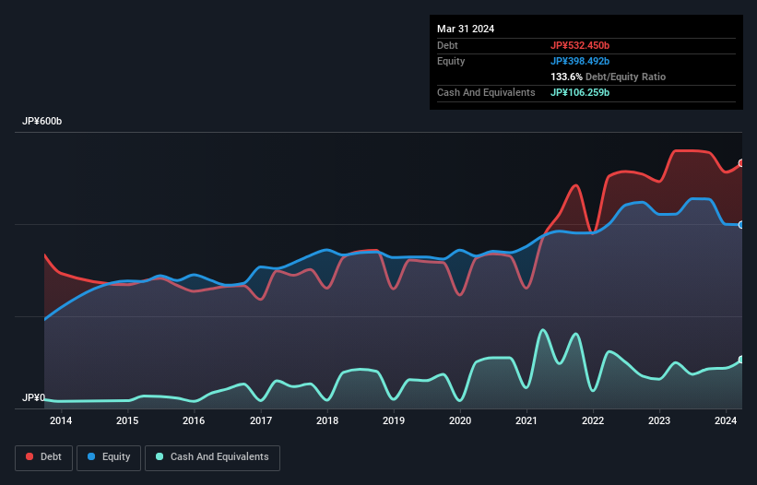Click the Mar 31 2024 tooltip date
This screenshot has height=485, width=757.
[466, 29]
